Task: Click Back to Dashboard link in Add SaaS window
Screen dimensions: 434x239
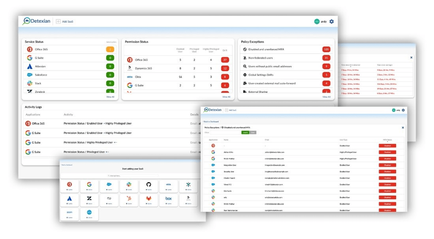Action: (x=67, y=165)
